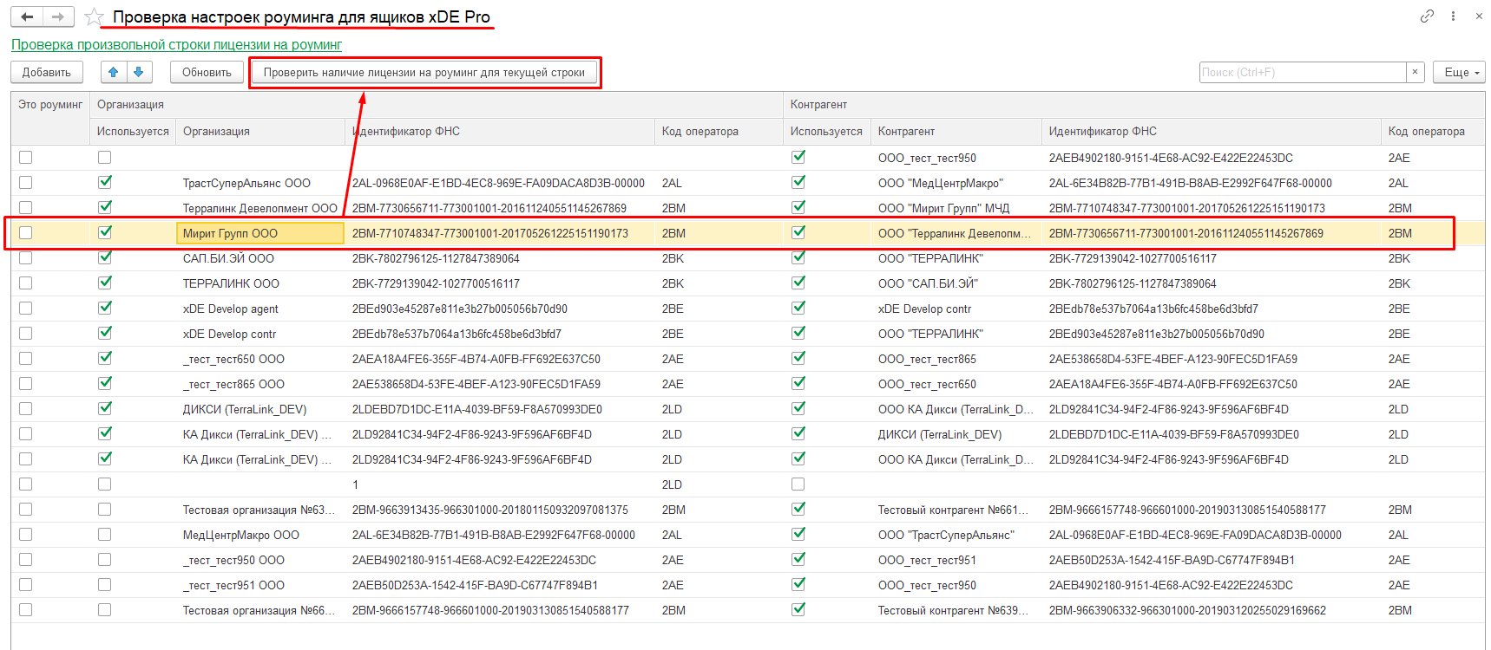This screenshot has height=650, width=1491.
Task: Select the 'Терралинк Девелопмент ООО' organization cell
Action: [x=260, y=208]
